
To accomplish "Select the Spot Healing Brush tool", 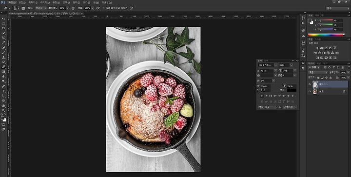I will [x=3, y=48].
